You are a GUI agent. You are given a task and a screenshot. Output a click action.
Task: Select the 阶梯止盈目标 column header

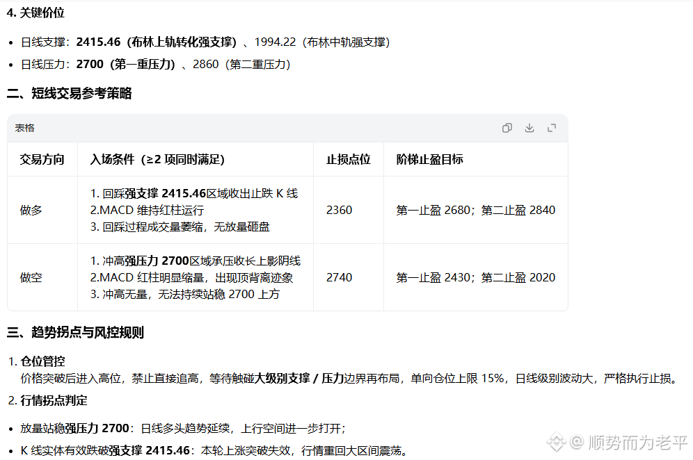pos(429,159)
